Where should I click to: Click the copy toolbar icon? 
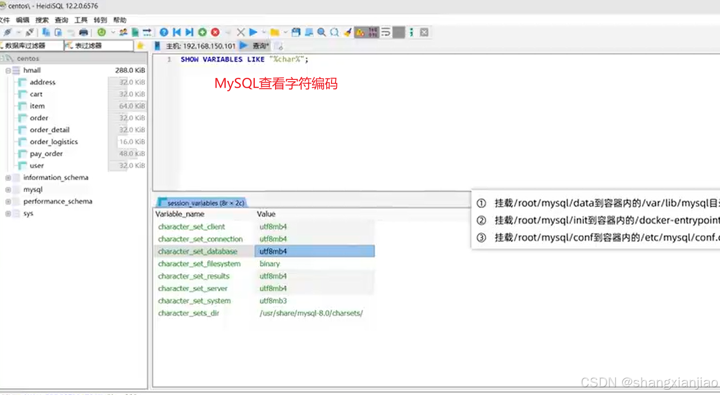click(x=46, y=32)
